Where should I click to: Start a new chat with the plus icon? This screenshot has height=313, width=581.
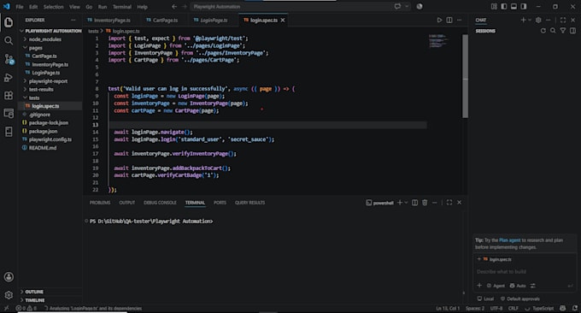[x=523, y=20]
